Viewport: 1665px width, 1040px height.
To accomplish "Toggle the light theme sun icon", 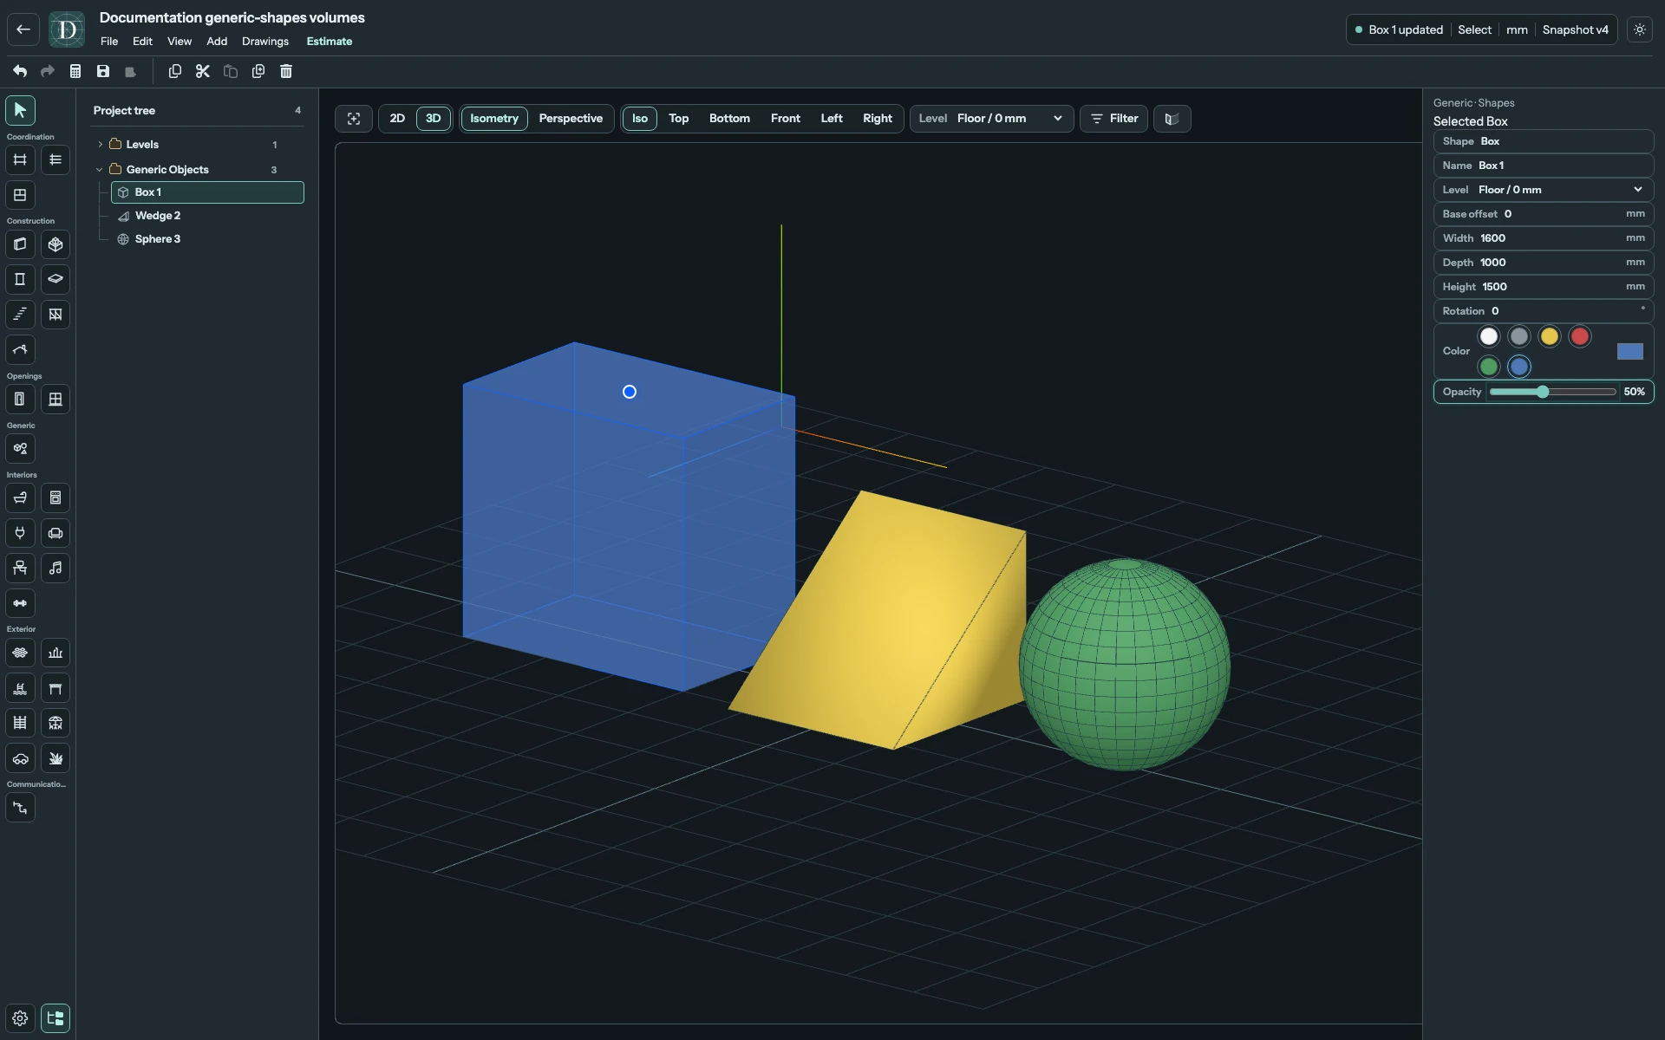I will (1640, 29).
